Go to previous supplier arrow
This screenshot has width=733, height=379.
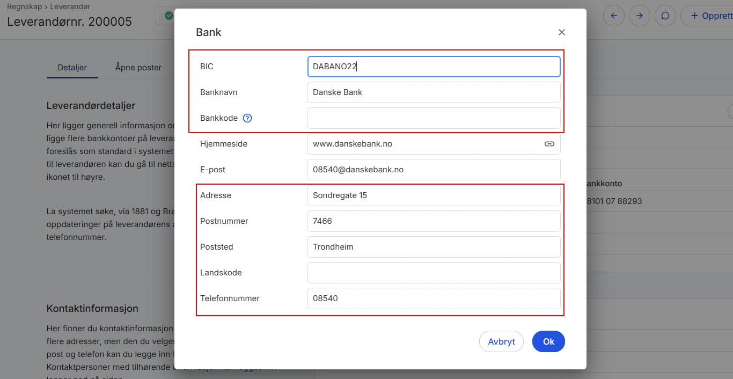614,16
